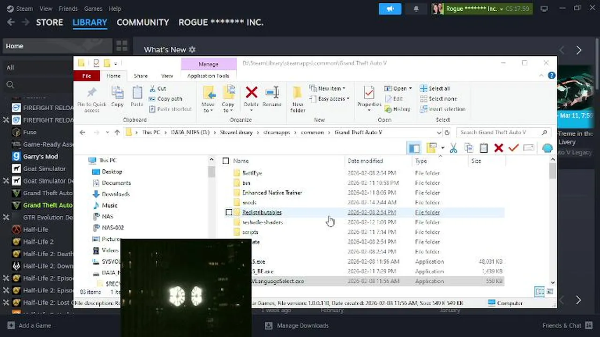Go up one folder level arrow

pos(117,132)
